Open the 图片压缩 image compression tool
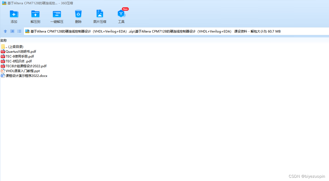The image size is (329, 181). 100,14
